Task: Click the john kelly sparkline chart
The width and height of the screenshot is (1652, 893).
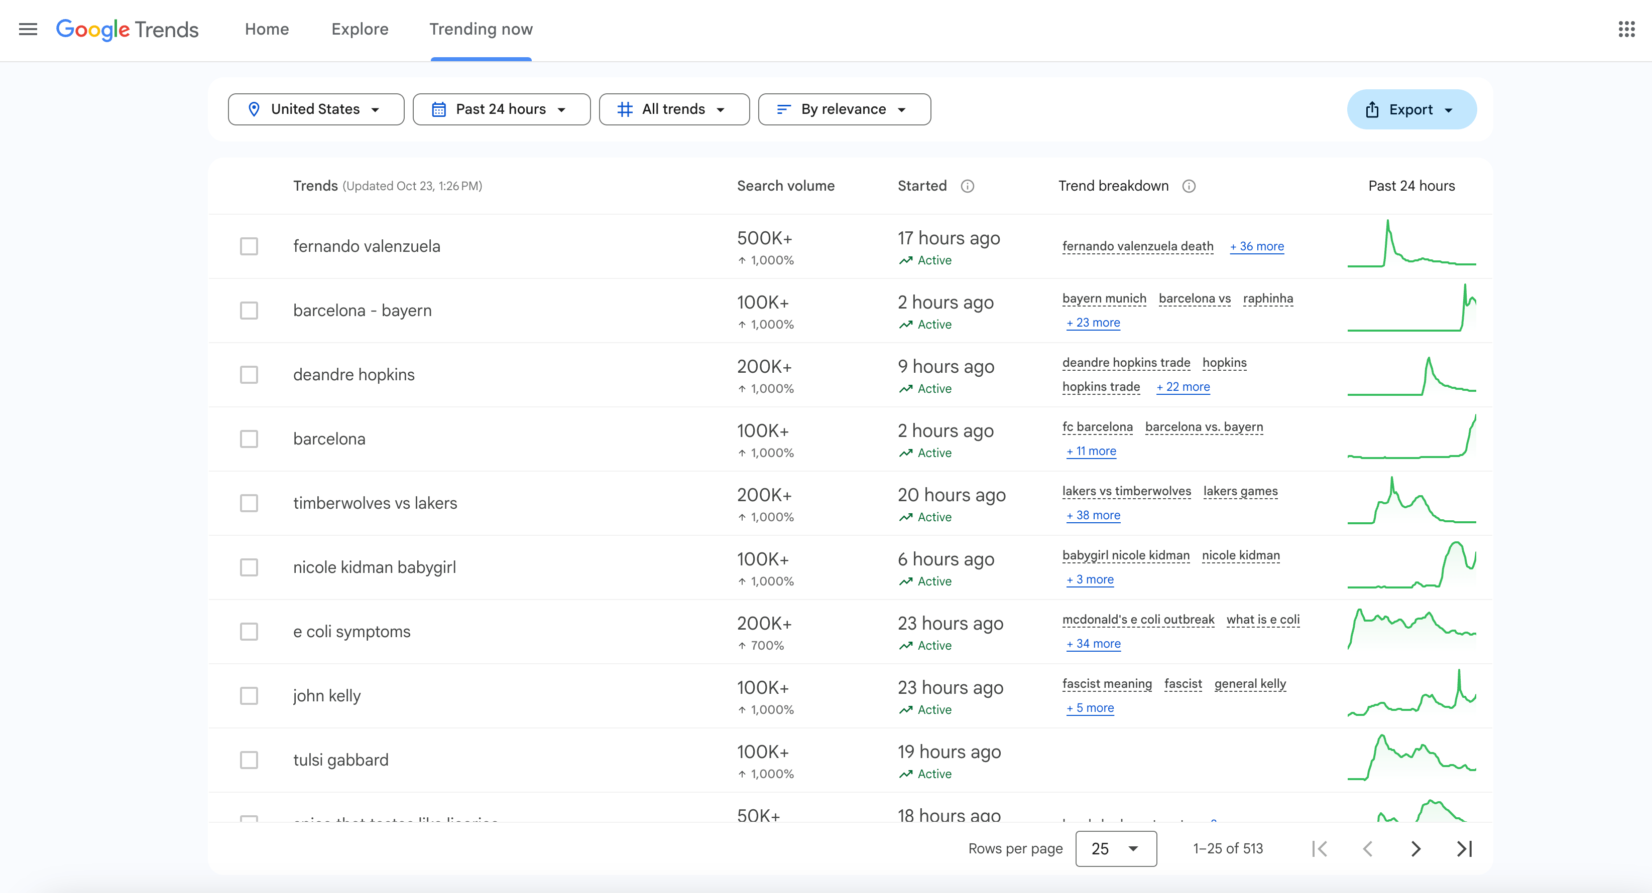Action: point(1411,693)
